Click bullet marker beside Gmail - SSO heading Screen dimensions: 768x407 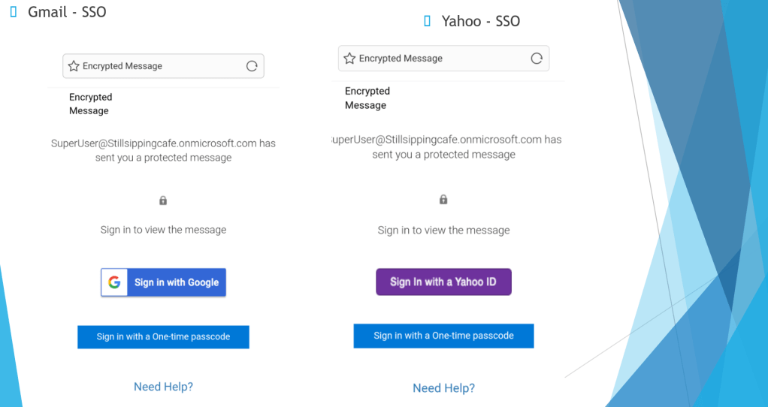[x=14, y=12]
